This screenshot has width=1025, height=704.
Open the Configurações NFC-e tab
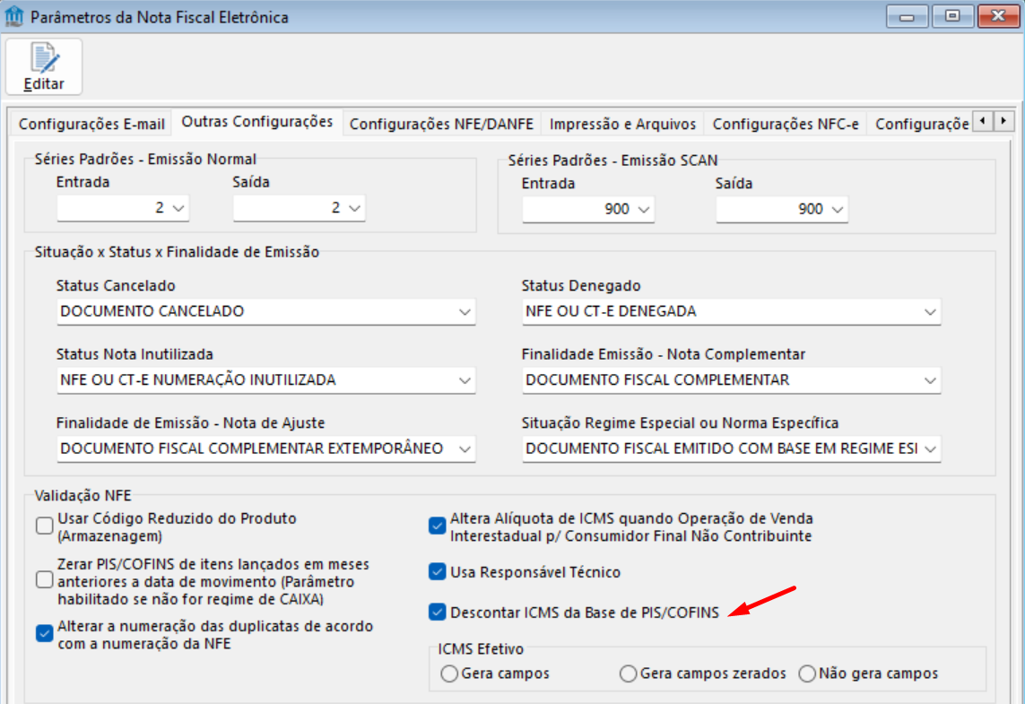[785, 124]
